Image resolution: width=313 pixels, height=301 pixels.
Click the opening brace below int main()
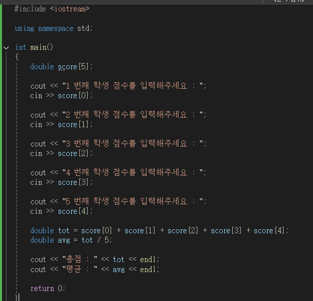[x=17, y=57]
